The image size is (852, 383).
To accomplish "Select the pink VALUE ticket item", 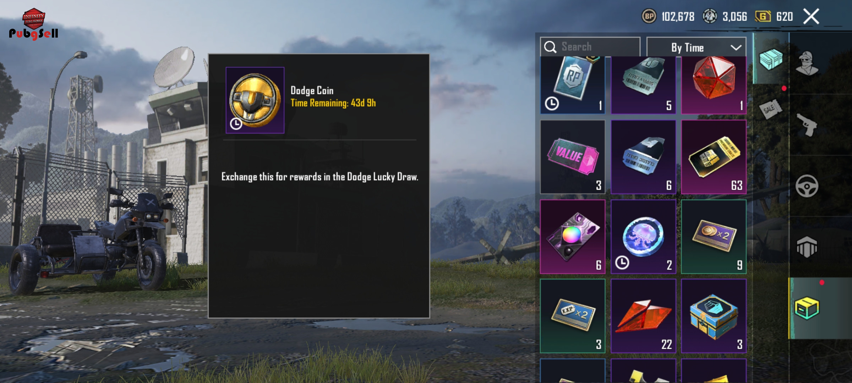I will [x=573, y=157].
